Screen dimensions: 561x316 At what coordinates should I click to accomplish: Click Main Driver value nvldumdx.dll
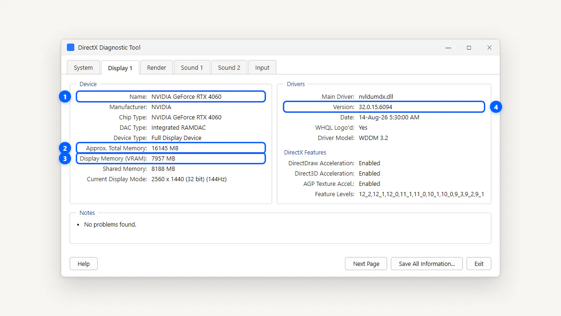point(376,96)
